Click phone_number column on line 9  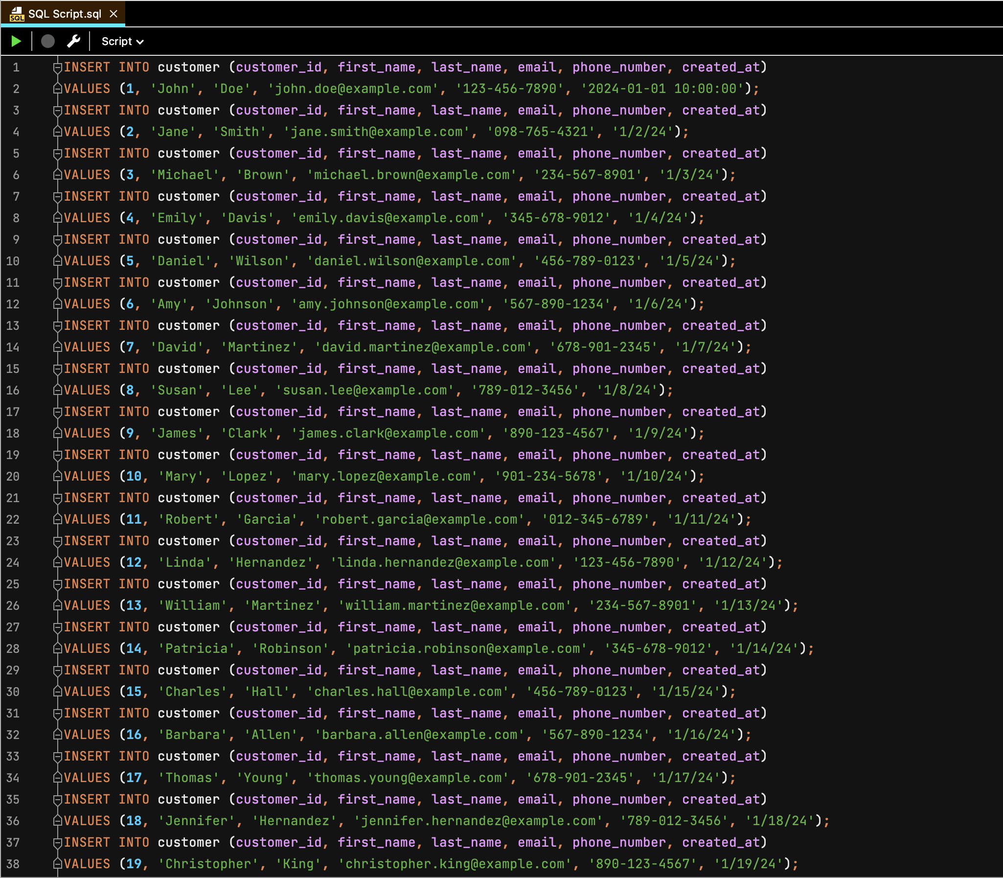[x=619, y=240]
